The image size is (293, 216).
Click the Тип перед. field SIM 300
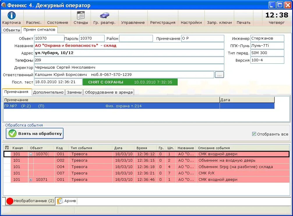pos(267,53)
